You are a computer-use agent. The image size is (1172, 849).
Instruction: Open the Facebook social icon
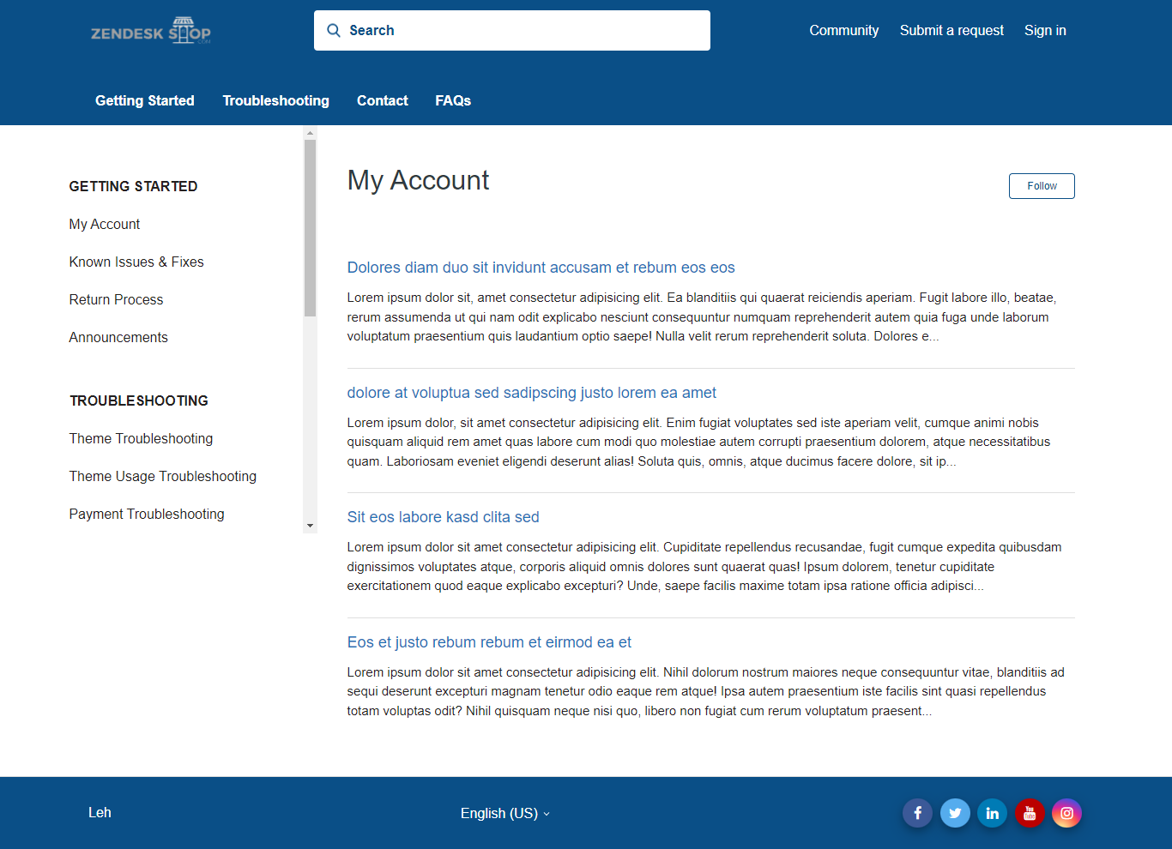pos(917,813)
